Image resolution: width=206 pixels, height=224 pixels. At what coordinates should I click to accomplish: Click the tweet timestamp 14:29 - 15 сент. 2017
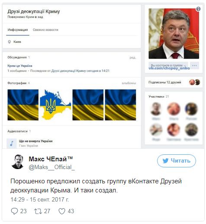point(40,200)
